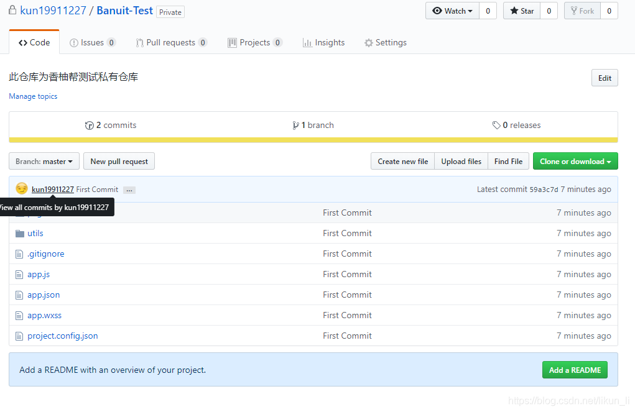Click the file icon beside app.json

pyautogui.click(x=19, y=295)
